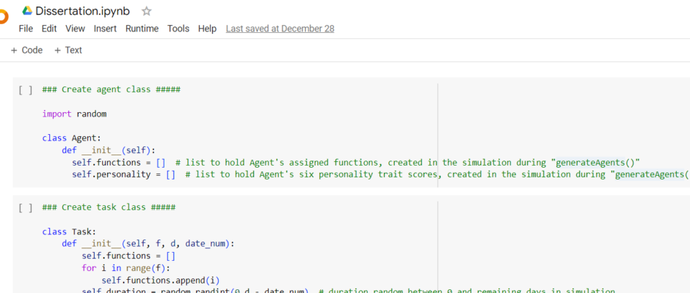Screen dimensions: 690x293
Task: Add a new Text cell
Action: click(68, 51)
